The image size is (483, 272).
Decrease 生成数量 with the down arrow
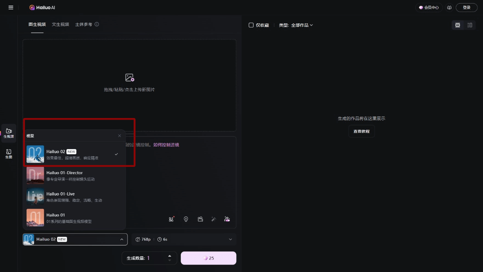tap(169, 260)
